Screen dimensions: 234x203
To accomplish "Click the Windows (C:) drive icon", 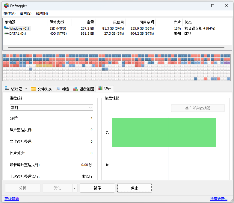I will 6,28.
